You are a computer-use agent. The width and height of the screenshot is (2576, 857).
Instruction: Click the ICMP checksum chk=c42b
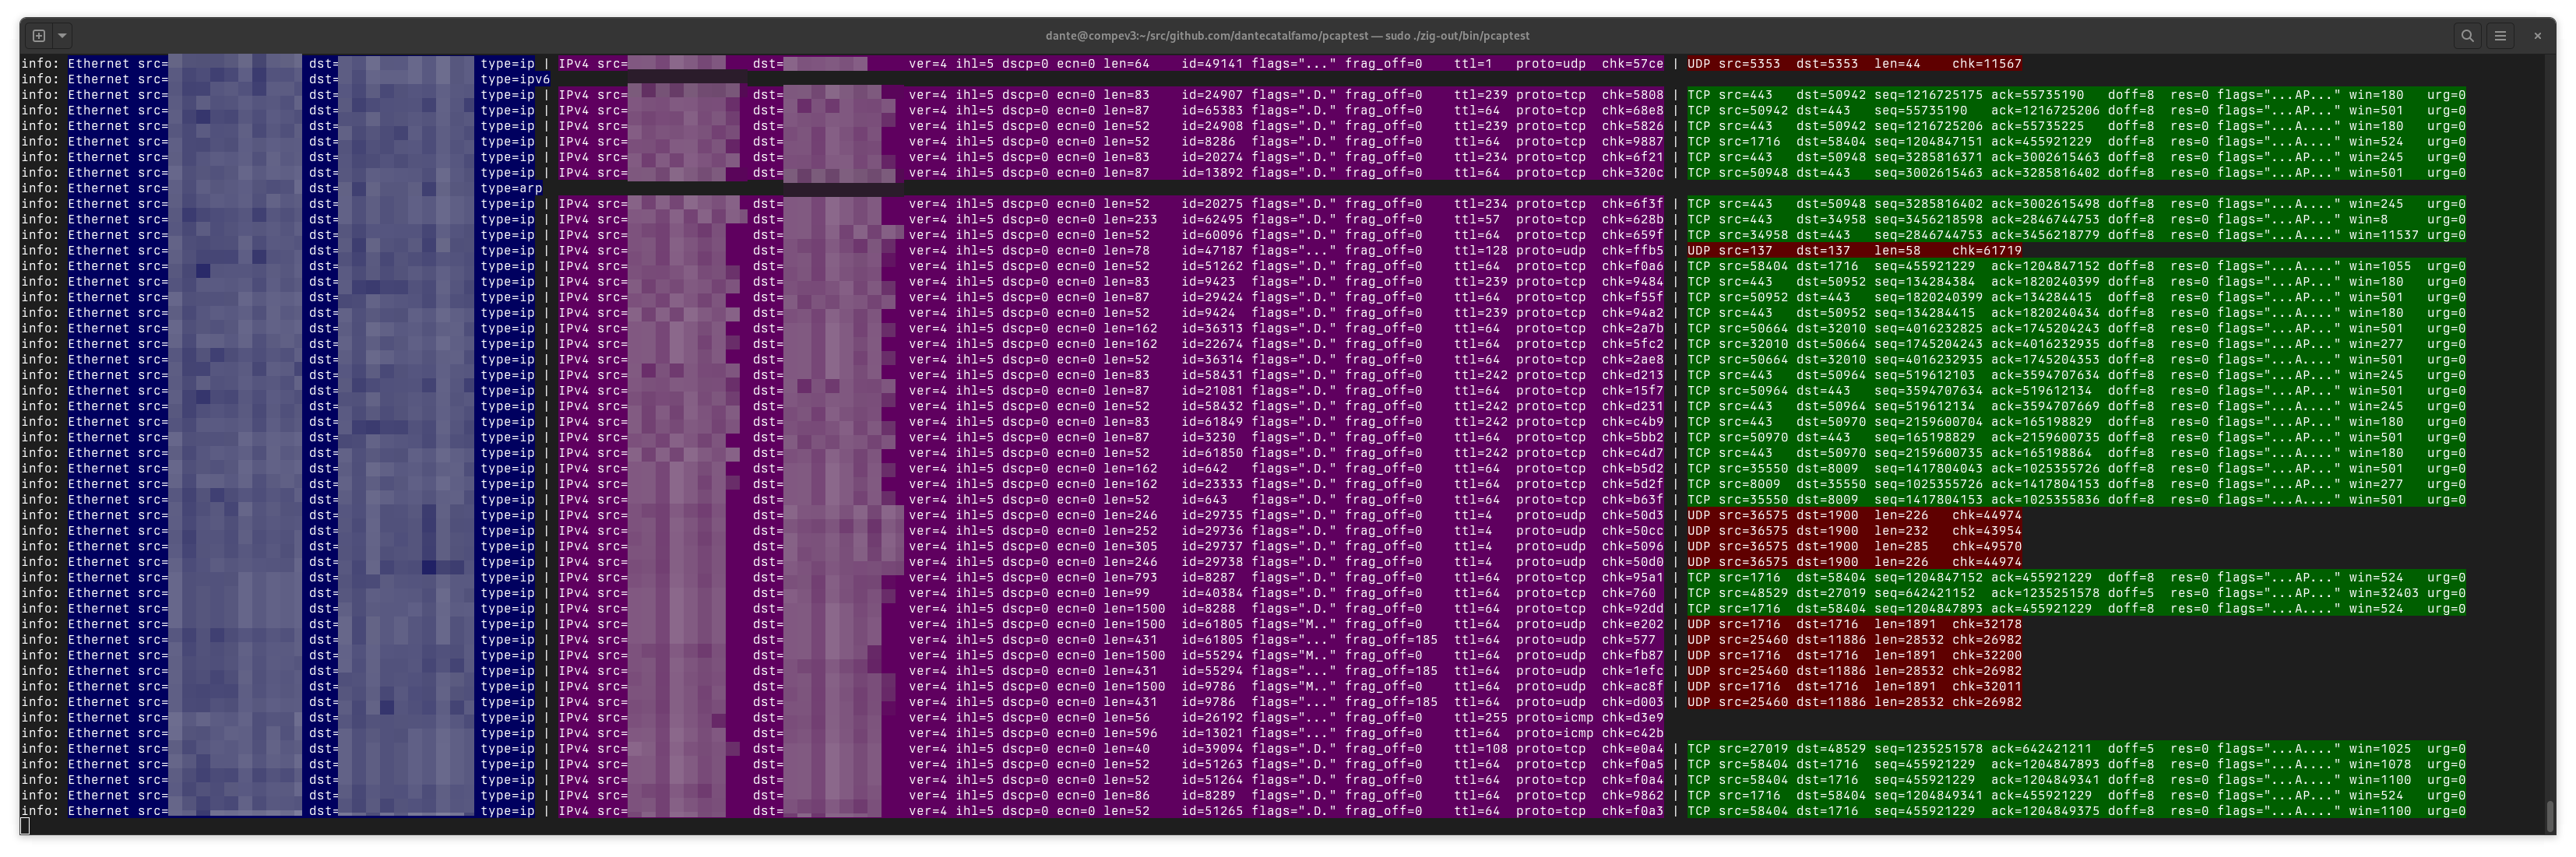pos(1632,733)
